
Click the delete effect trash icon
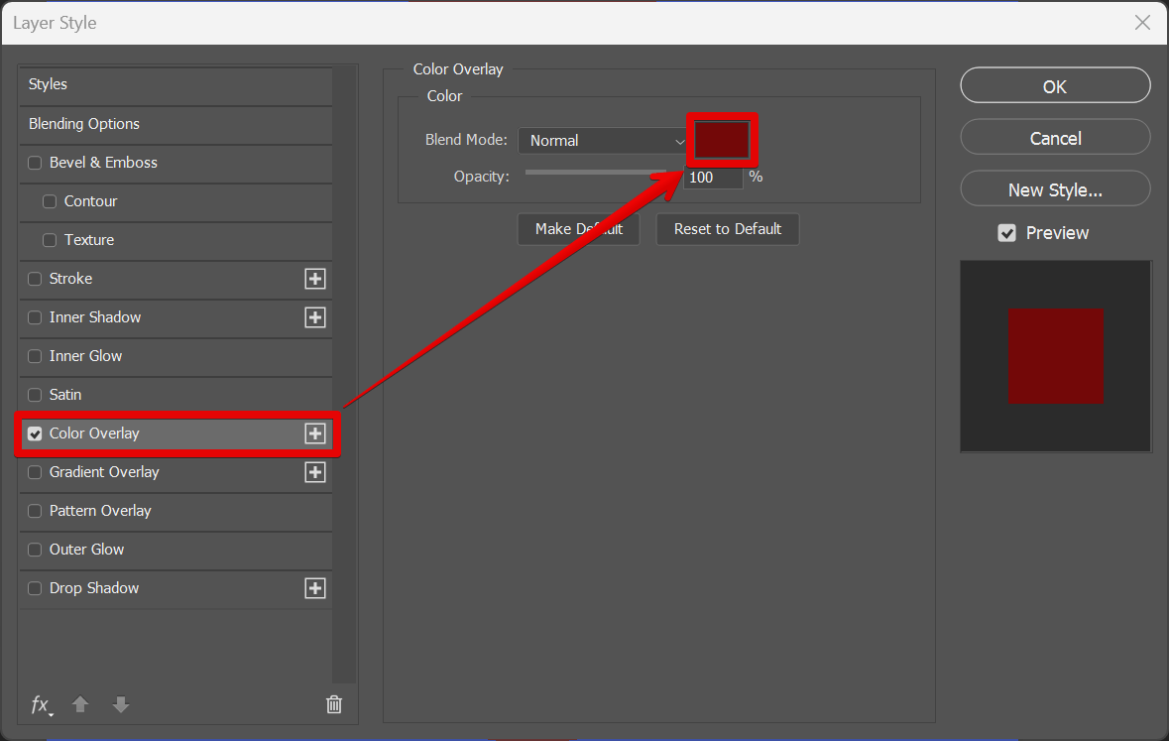pos(333,703)
